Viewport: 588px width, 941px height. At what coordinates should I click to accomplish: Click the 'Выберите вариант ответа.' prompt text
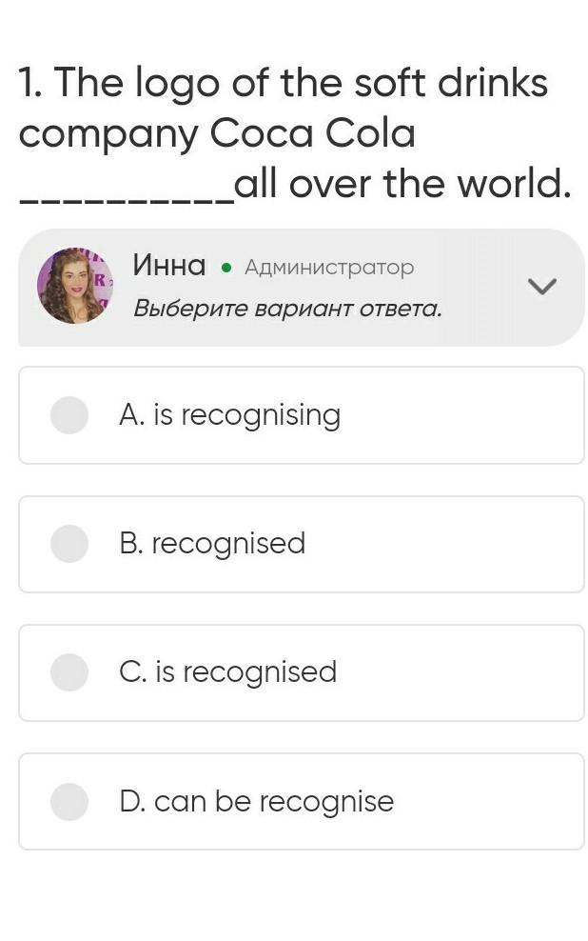click(287, 309)
